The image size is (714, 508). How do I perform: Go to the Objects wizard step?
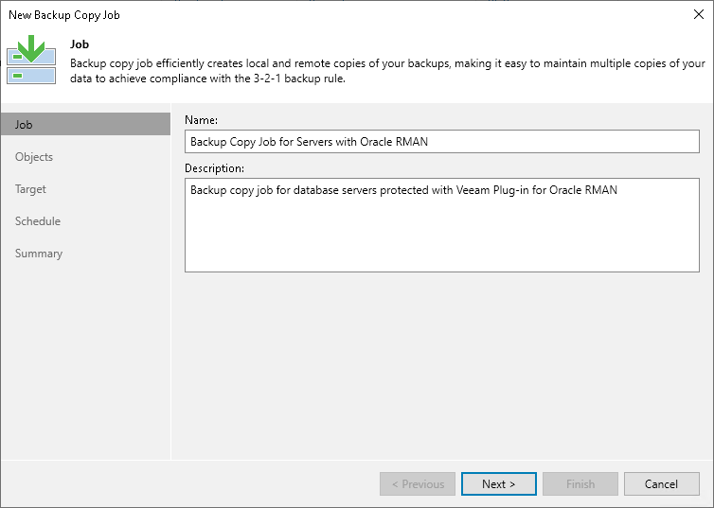pyautogui.click(x=34, y=157)
